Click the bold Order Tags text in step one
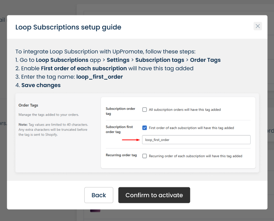 coord(205,60)
